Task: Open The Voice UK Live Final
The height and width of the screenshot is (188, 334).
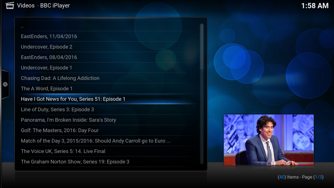Action: [108, 151]
